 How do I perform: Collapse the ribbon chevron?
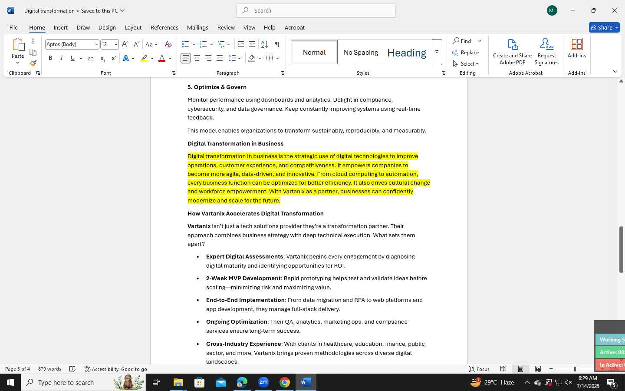pyautogui.click(x=615, y=71)
